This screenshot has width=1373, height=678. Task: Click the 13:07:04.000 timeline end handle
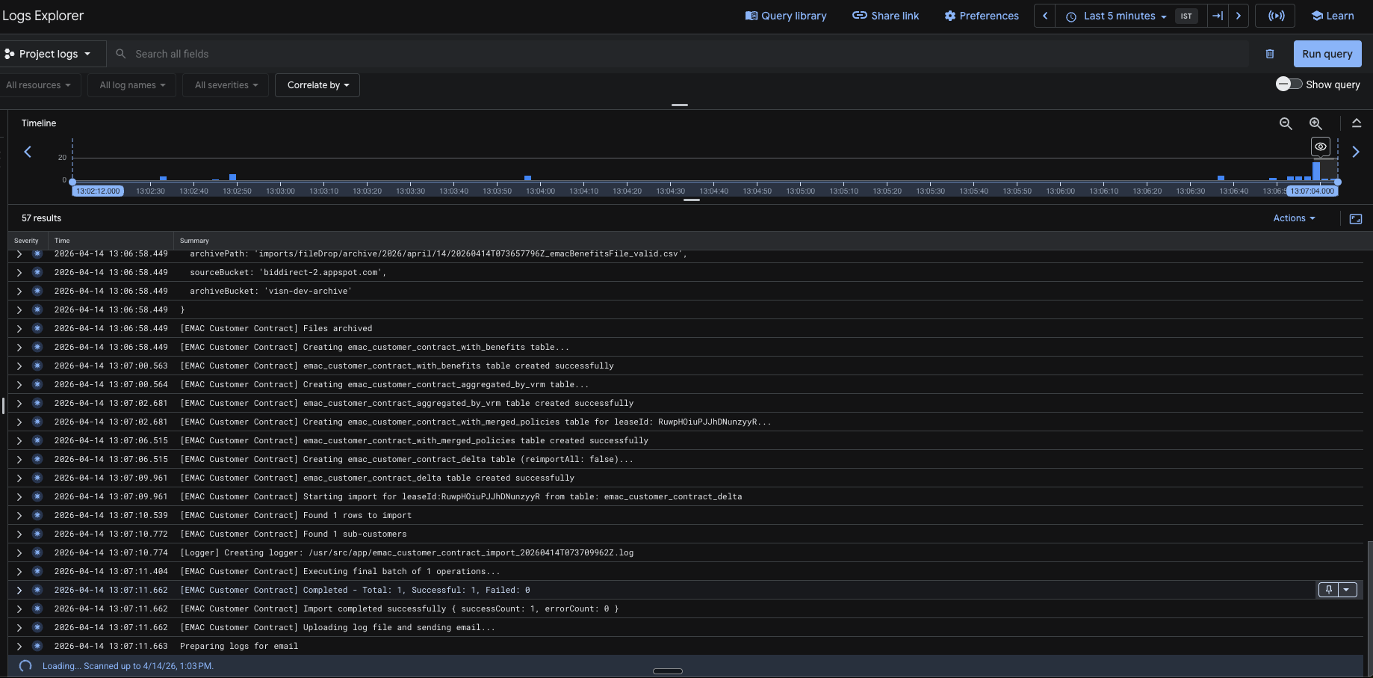pos(1312,191)
